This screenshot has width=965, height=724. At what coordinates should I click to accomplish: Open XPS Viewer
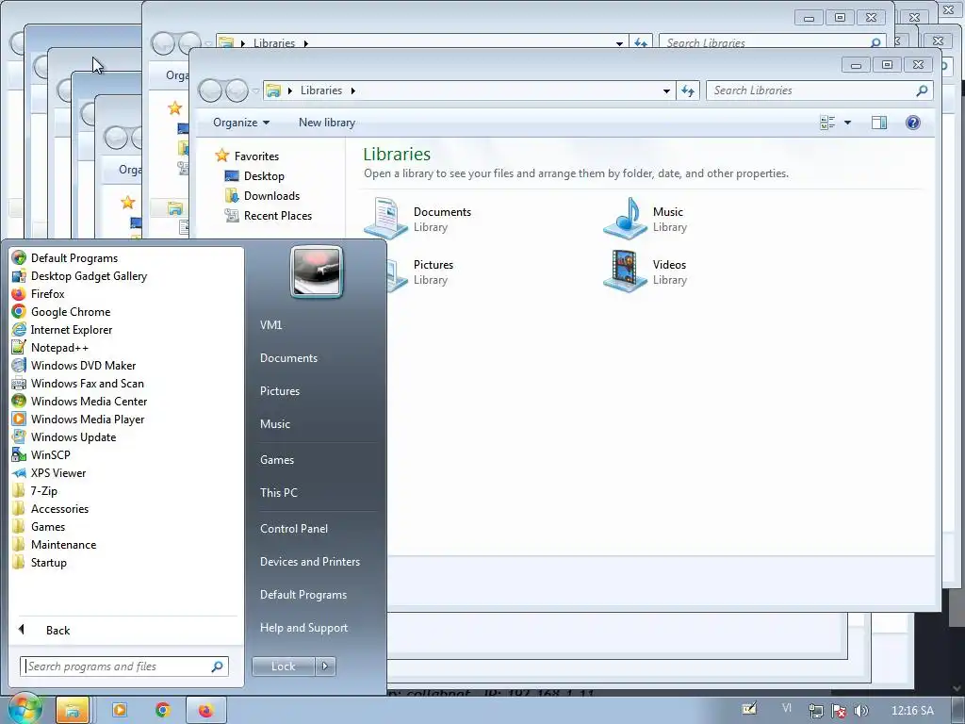point(57,472)
